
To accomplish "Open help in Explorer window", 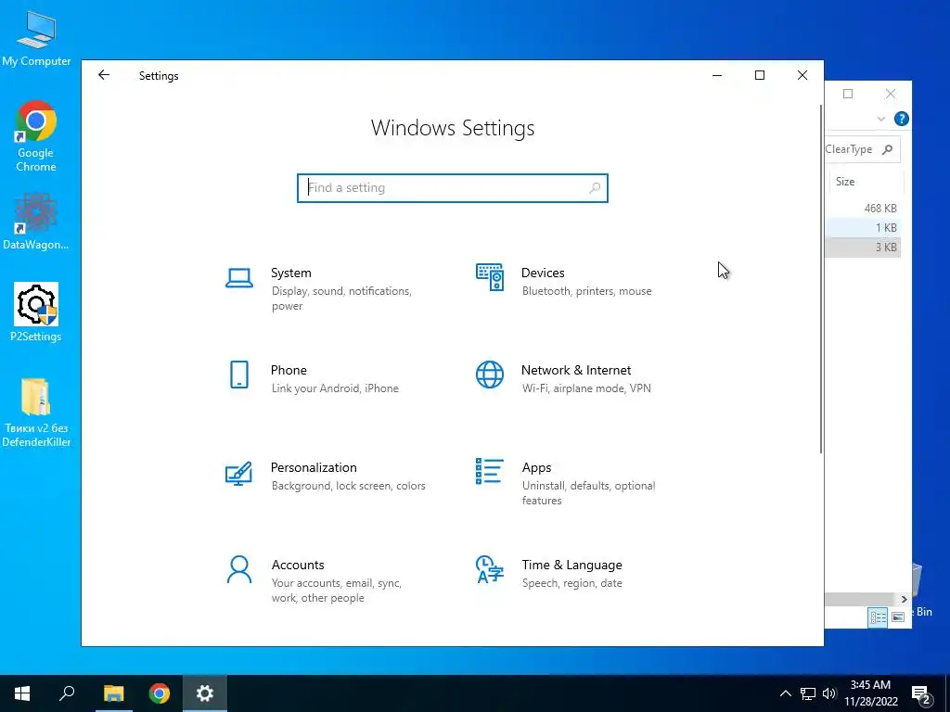I will click(x=902, y=119).
